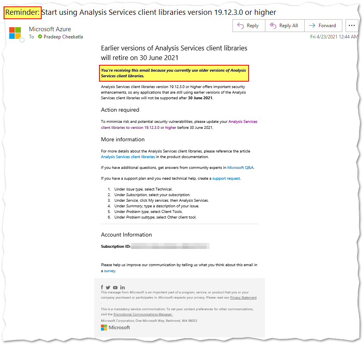Viewport: 364px width, 345px height.
Task: Click recipient Pradeep Cheekatla
Action: [63, 37]
